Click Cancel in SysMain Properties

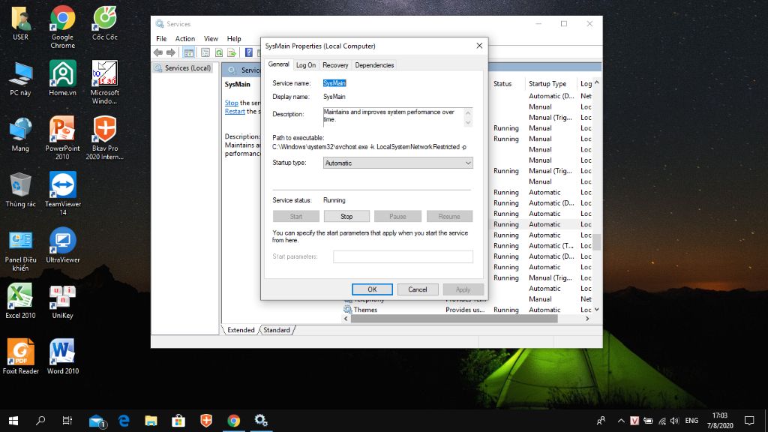(417, 289)
